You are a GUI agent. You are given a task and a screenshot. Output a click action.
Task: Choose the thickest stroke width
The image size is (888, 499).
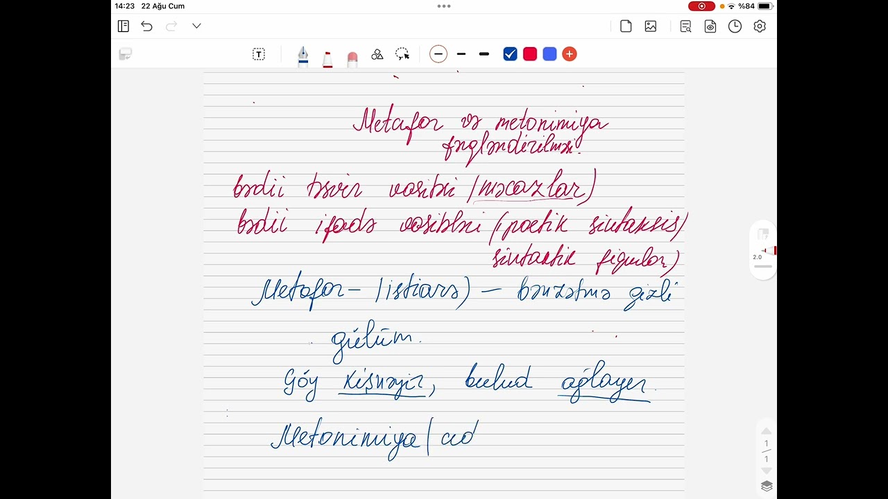click(484, 54)
